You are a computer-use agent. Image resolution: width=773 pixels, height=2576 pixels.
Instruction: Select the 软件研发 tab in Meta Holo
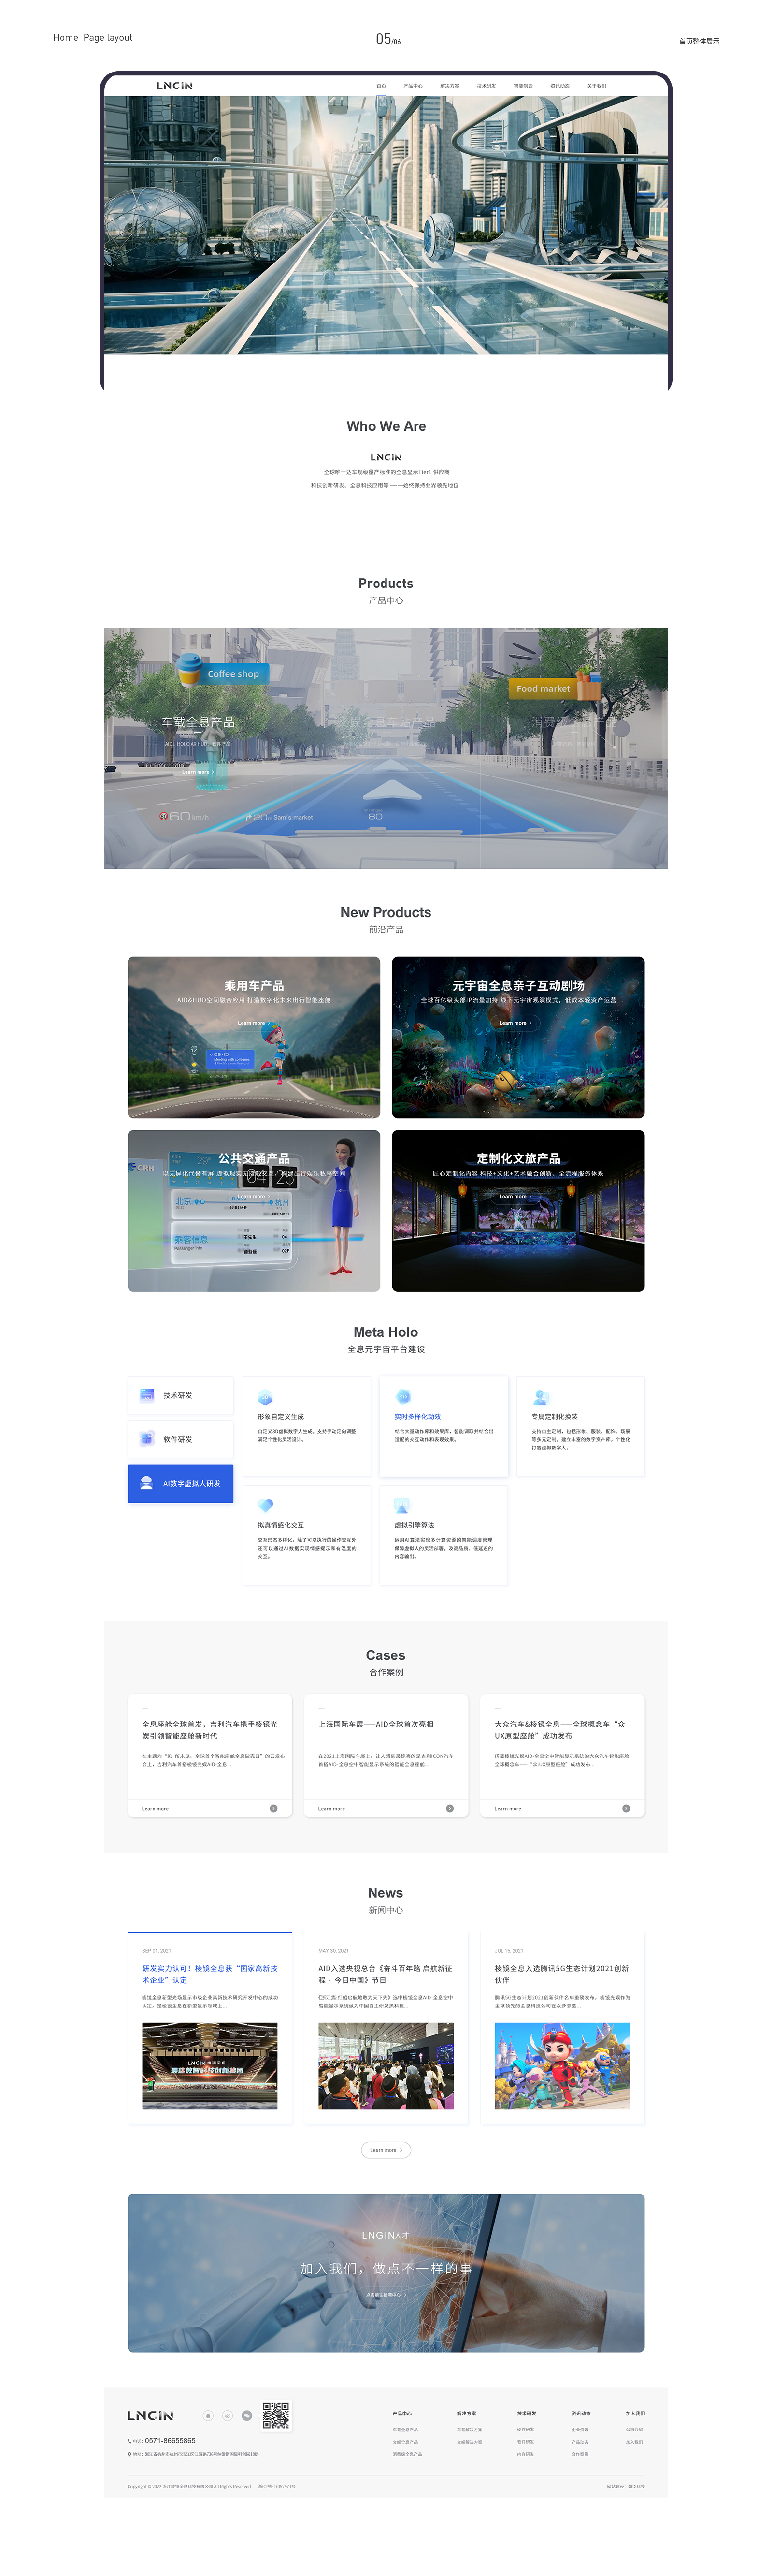point(180,1439)
